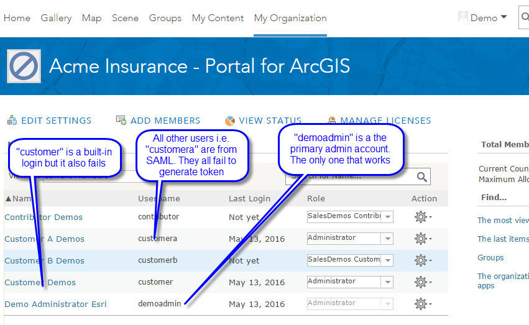Screen dimensions: 529x325
Task: Click the Acme Insurance organization logo thumbnail
Action: click(x=23, y=66)
